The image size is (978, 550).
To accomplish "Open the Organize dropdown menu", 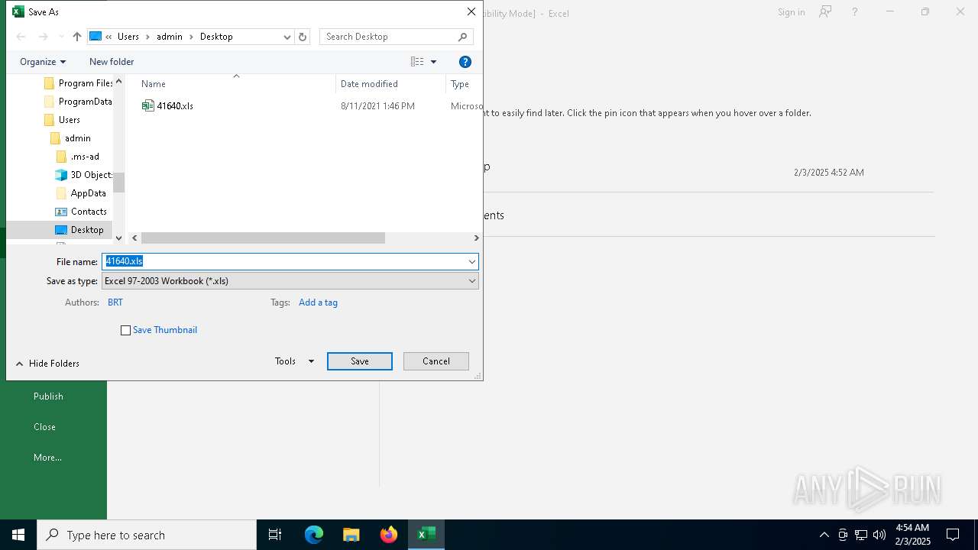I will (43, 62).
